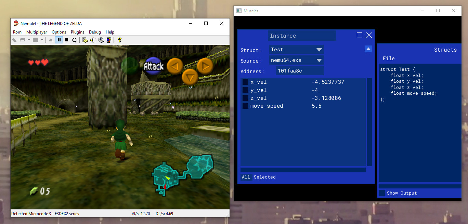Tick the x_vel checkbox

click(245, 82)
